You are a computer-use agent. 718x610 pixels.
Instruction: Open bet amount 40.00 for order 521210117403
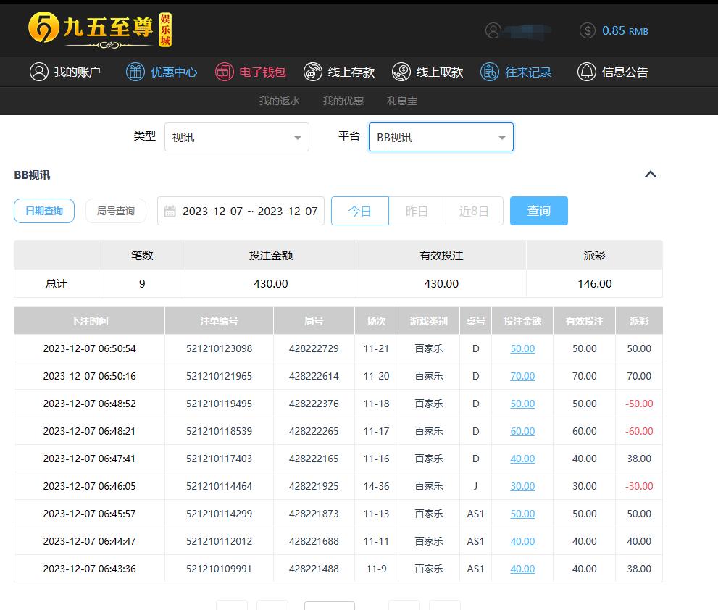522,459
